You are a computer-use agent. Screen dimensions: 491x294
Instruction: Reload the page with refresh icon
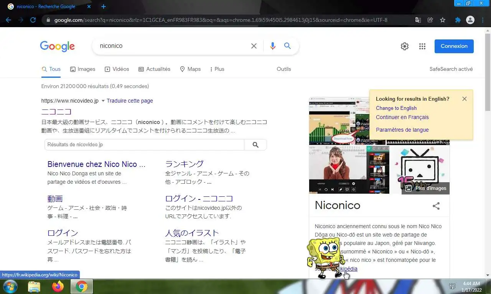pyautogui.click(x=33, y=20)
